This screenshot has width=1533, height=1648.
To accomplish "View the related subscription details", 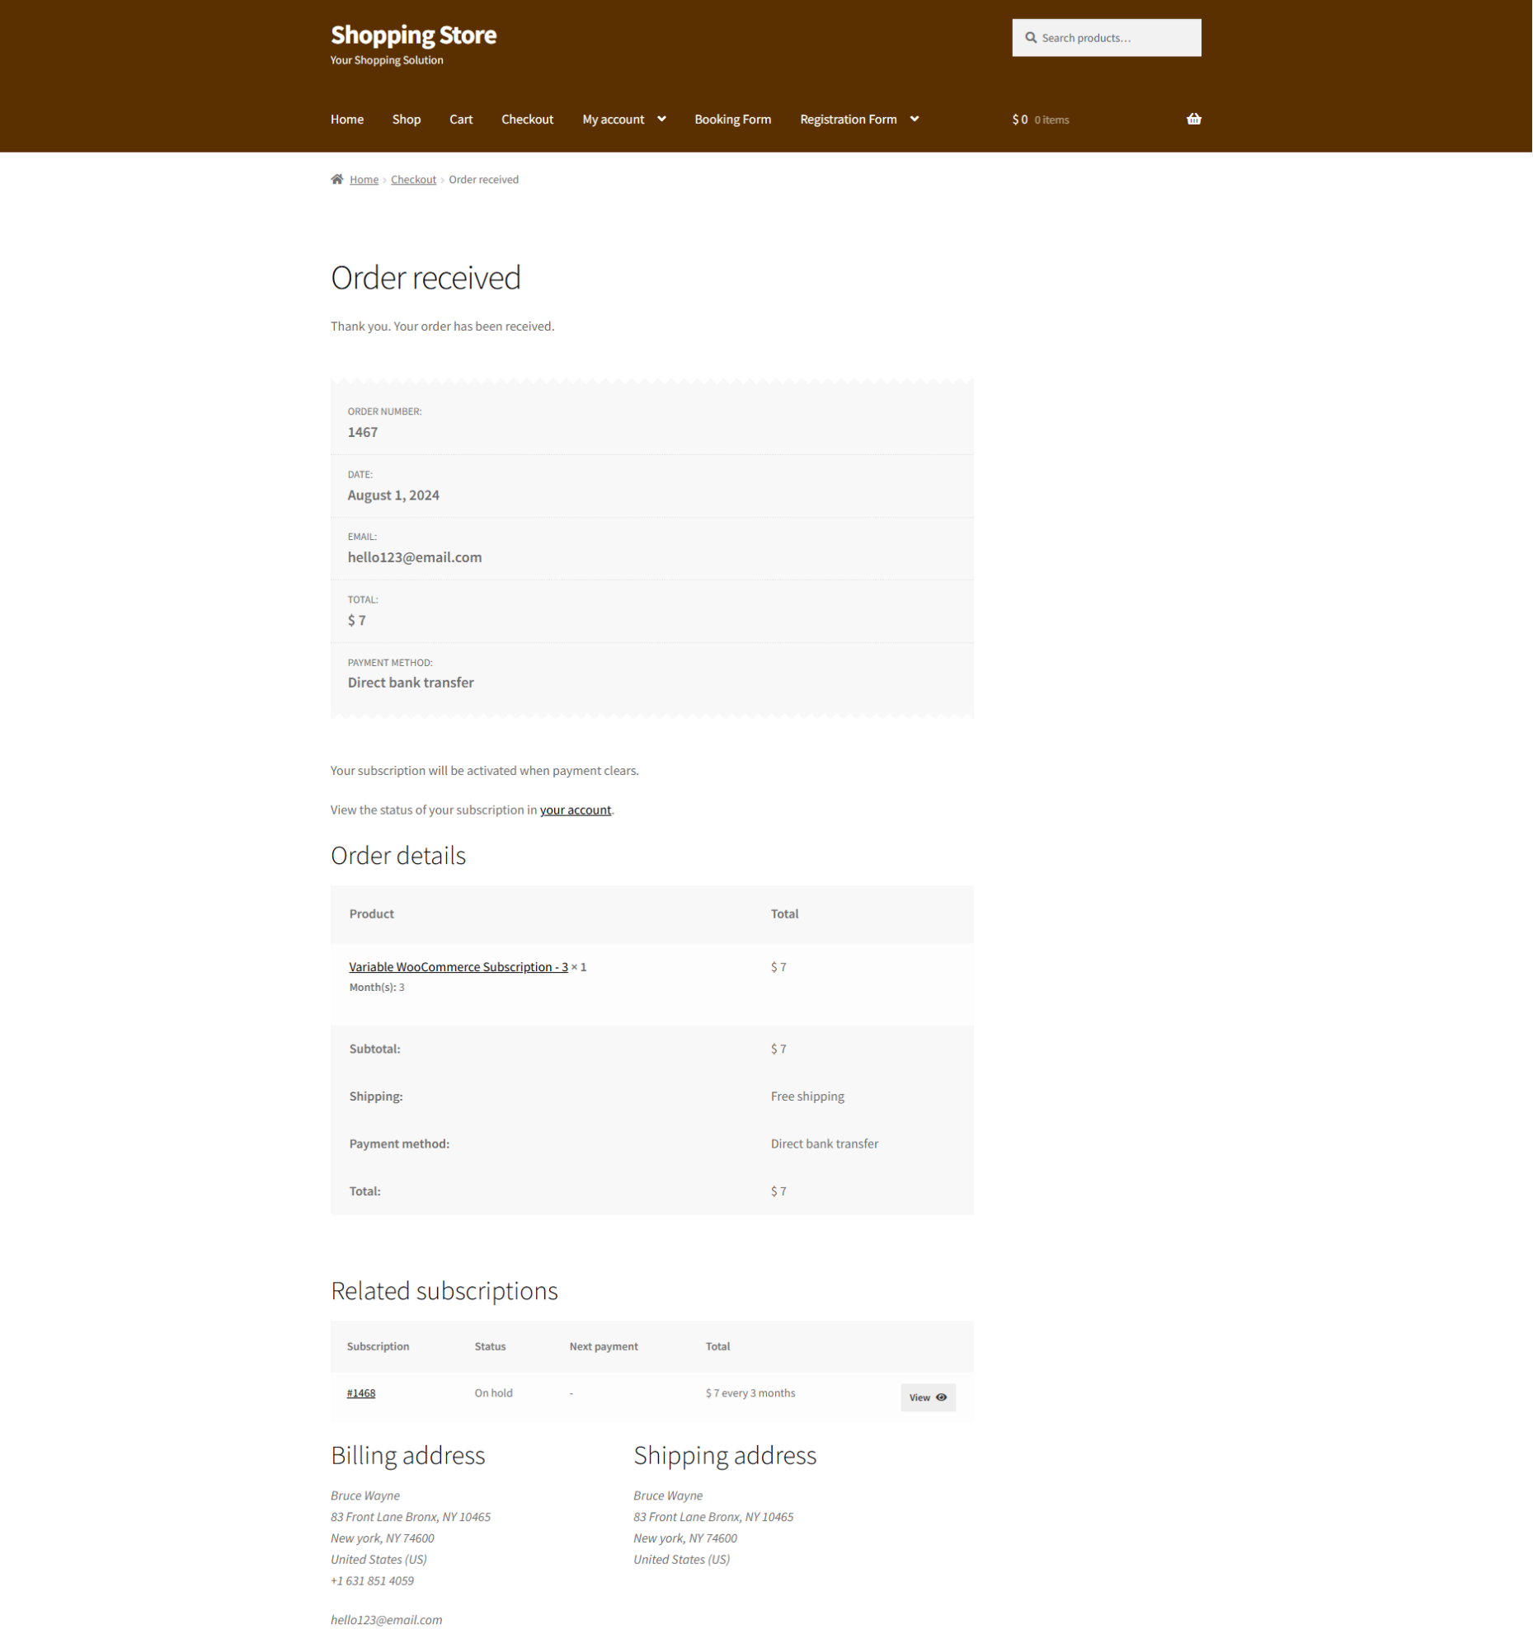I will (929, 1397).
